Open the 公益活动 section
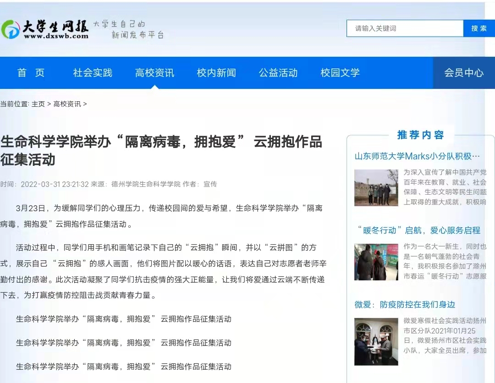Viewport: 495px width, 383px height. (278, 72)
